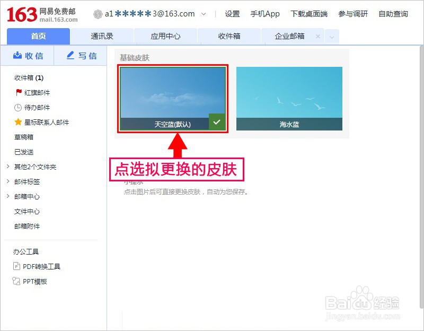This screenshot has width=424, height=331.
Task: Toggle the green checkmark on 天空蓝 skin
Action: point(216,121)
